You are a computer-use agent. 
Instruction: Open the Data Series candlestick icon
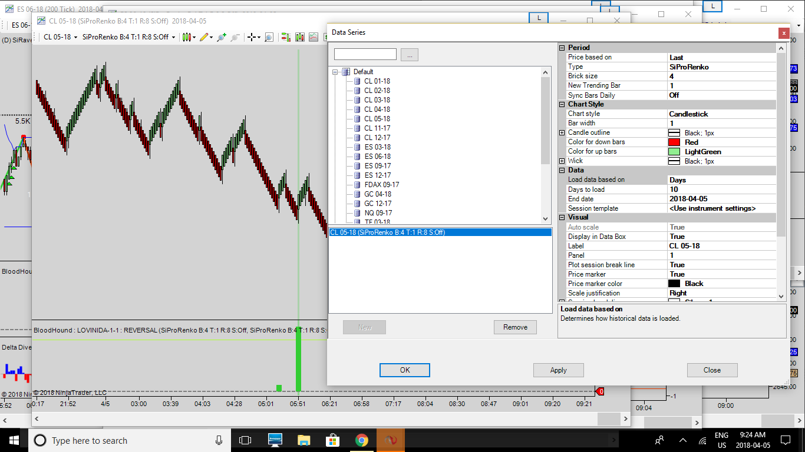[300, 37]
